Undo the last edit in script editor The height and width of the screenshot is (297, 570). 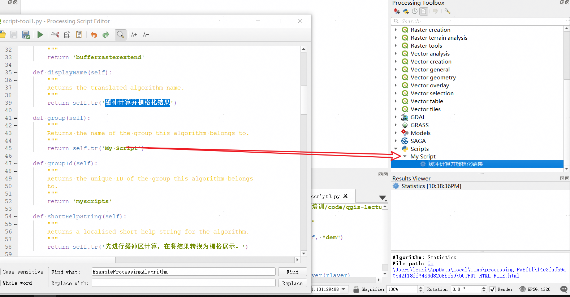(x=94, y=35)
